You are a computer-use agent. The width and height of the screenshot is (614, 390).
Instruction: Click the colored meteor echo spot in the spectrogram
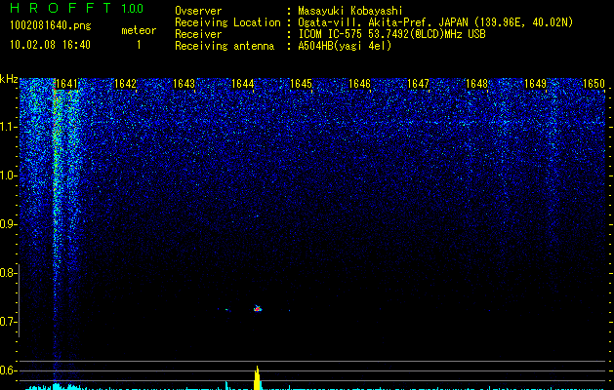click(258, 308)
